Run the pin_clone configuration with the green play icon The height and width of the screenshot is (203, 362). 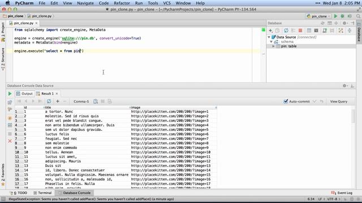(335, 16)
